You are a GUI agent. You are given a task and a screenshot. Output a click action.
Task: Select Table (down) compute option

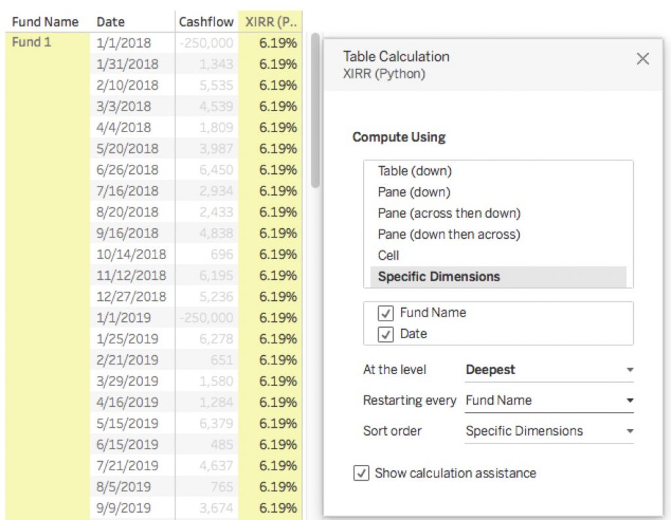click(x=414, y=171)
